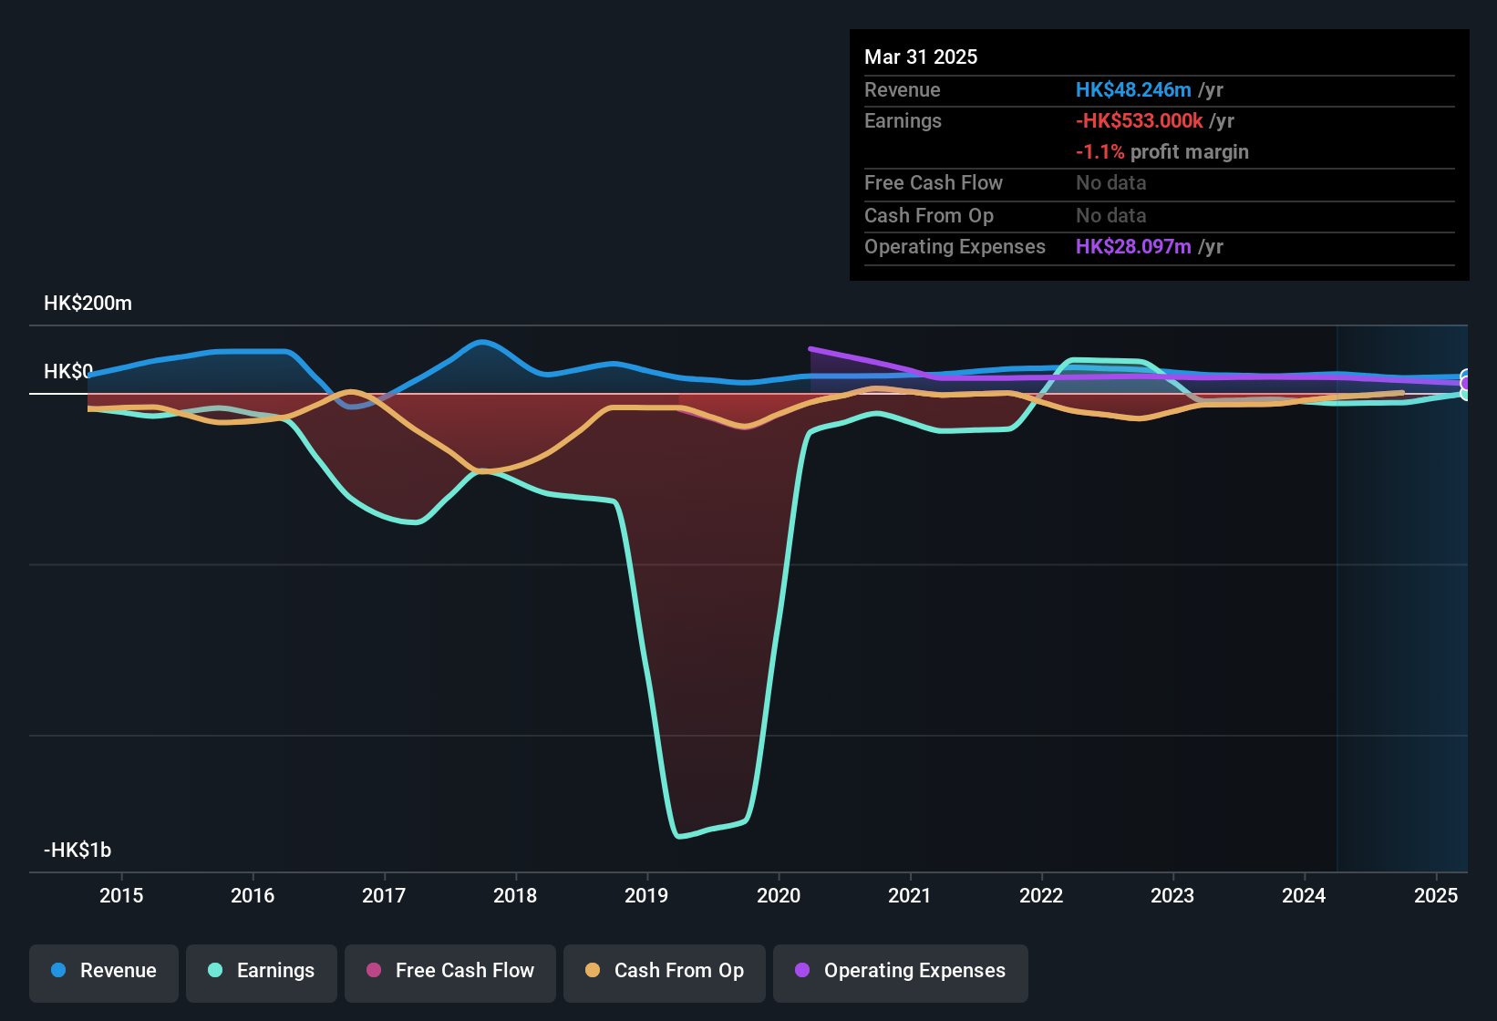Click the earnings trough near 2019
The width and height of the screenshot is (1497, 1021).
coord(679,835)
